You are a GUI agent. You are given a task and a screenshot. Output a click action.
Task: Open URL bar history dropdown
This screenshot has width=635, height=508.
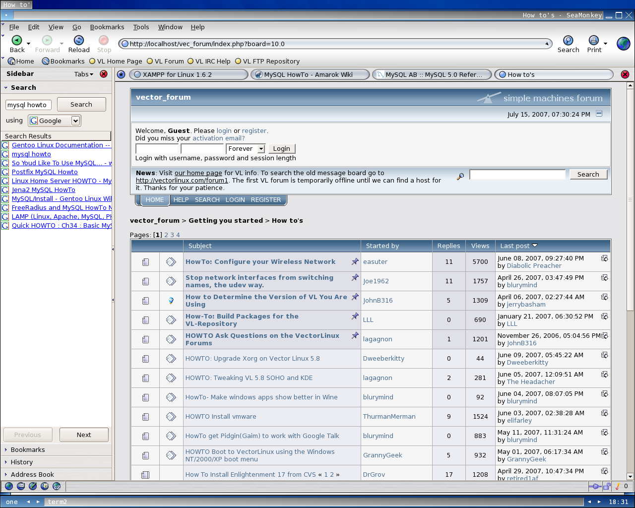click(x=547, y=44)
